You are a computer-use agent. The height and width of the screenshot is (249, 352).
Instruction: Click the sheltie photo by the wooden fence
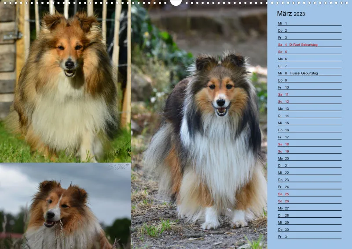[x=65, y=82]
